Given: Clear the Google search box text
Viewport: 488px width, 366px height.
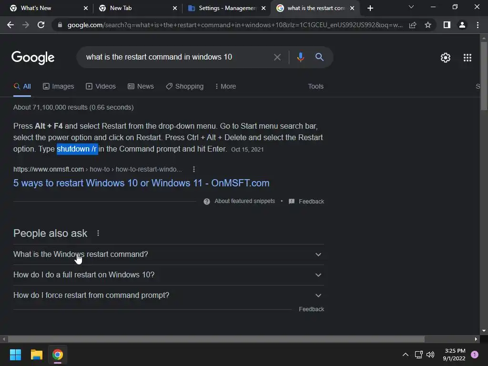Looking at the screenshot, I should [277, 57].
